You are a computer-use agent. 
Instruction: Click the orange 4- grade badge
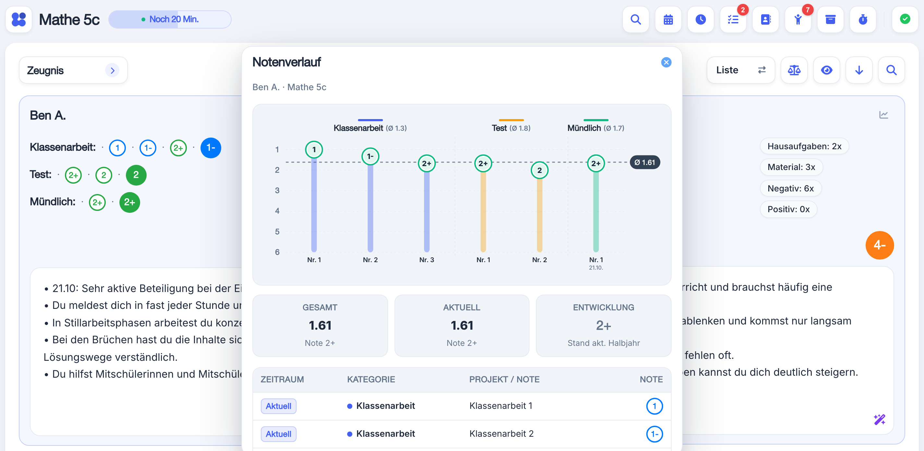tap(880, 245)
